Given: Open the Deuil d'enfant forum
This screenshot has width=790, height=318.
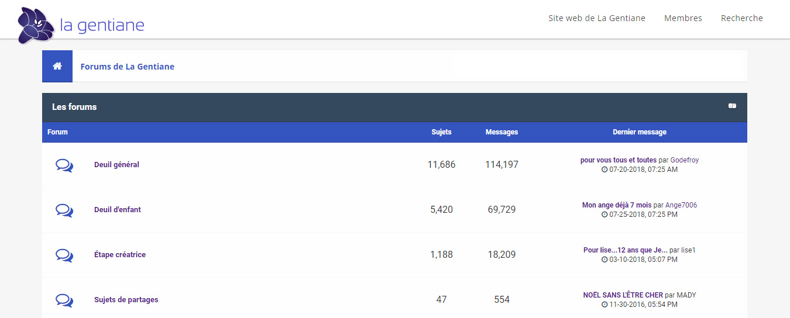Looking at the screenshot, I should coord(118,210).
